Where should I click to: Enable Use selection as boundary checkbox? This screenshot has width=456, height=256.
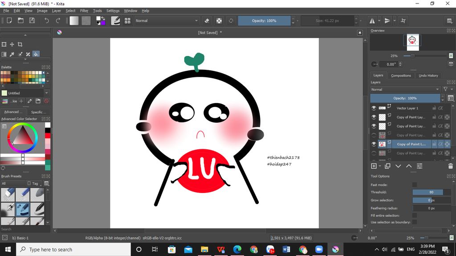point(415,222)
